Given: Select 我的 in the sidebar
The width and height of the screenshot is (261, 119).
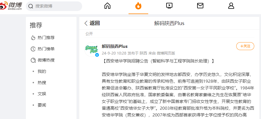Looking at the screenshot, I should 42,71.
